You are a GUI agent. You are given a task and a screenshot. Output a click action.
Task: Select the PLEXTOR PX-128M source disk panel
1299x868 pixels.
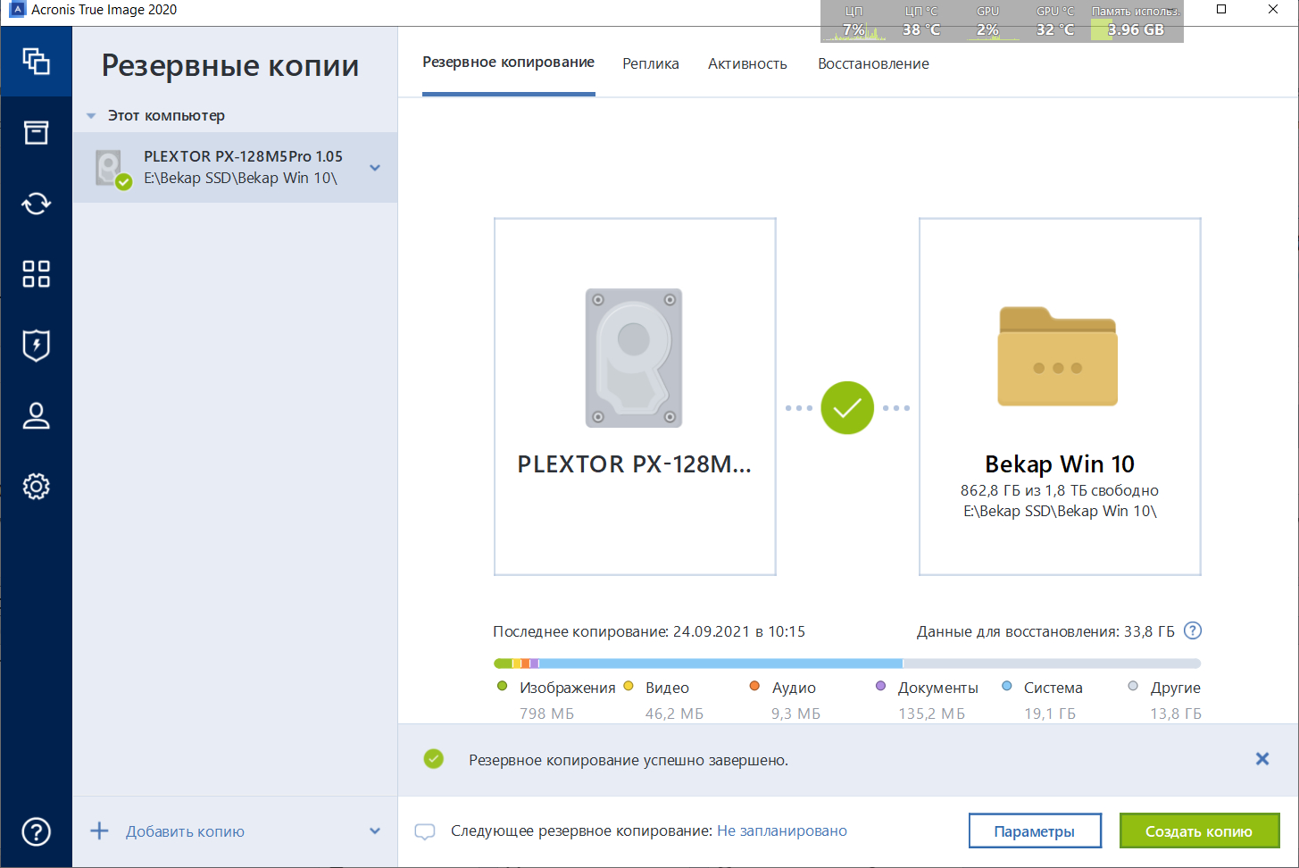click(x=635, y=396)
